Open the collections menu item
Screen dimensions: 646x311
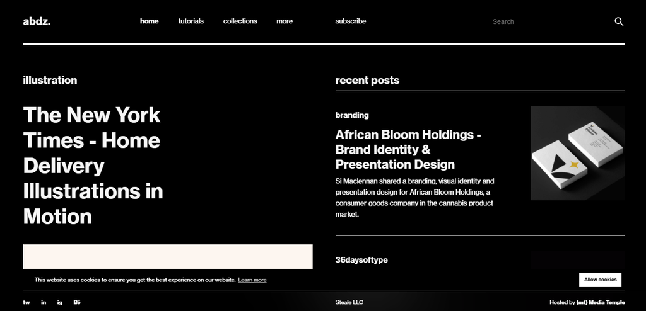(x=240, y=21)
